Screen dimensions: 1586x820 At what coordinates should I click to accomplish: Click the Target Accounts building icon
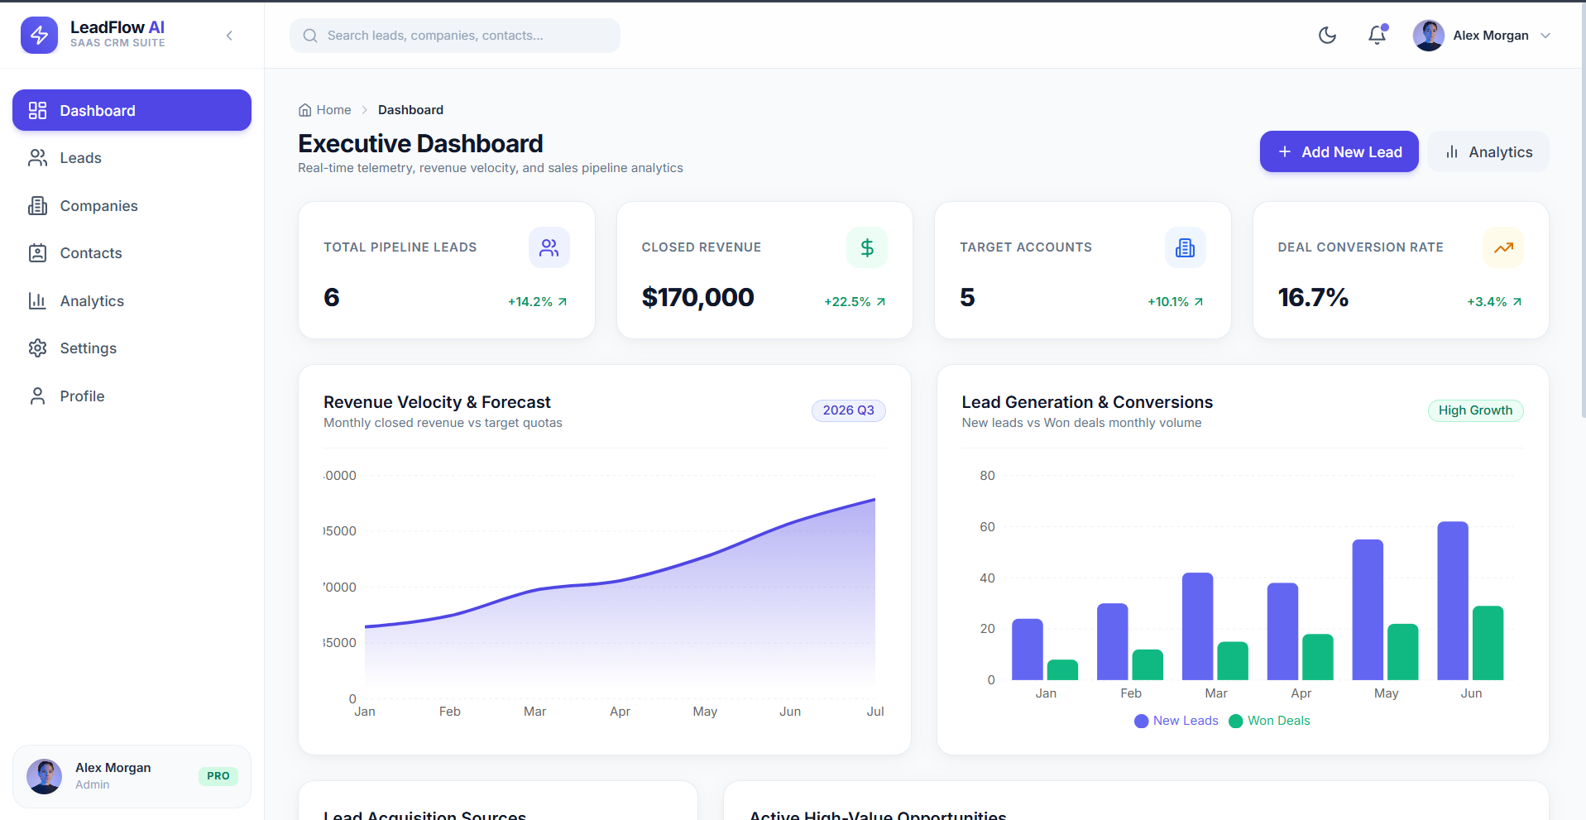pos(1185,247)
